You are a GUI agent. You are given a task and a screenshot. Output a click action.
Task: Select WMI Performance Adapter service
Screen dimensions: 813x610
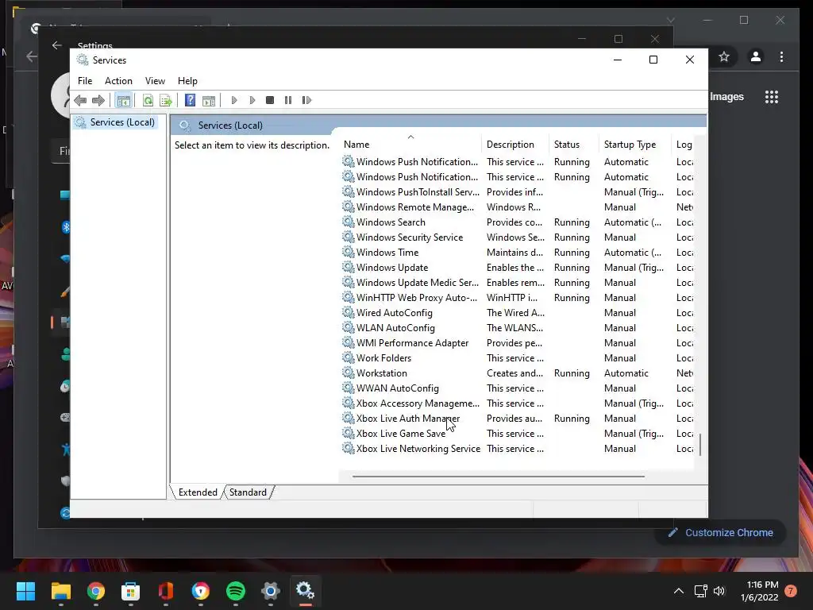[517, 343]
